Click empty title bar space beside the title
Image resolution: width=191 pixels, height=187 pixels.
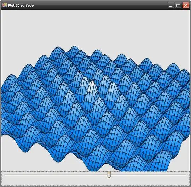(100, 5)
